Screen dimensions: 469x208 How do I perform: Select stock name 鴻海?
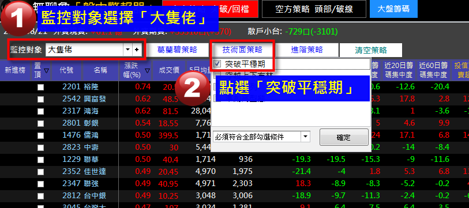tap(91, 111)
